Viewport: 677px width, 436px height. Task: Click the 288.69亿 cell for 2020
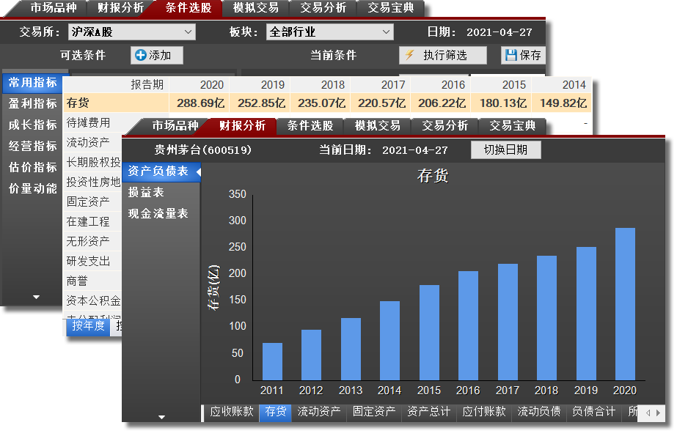click(200, 103)
